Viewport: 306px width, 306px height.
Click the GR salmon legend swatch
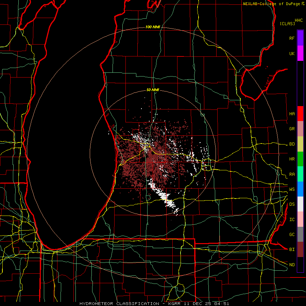coord(300,129)
